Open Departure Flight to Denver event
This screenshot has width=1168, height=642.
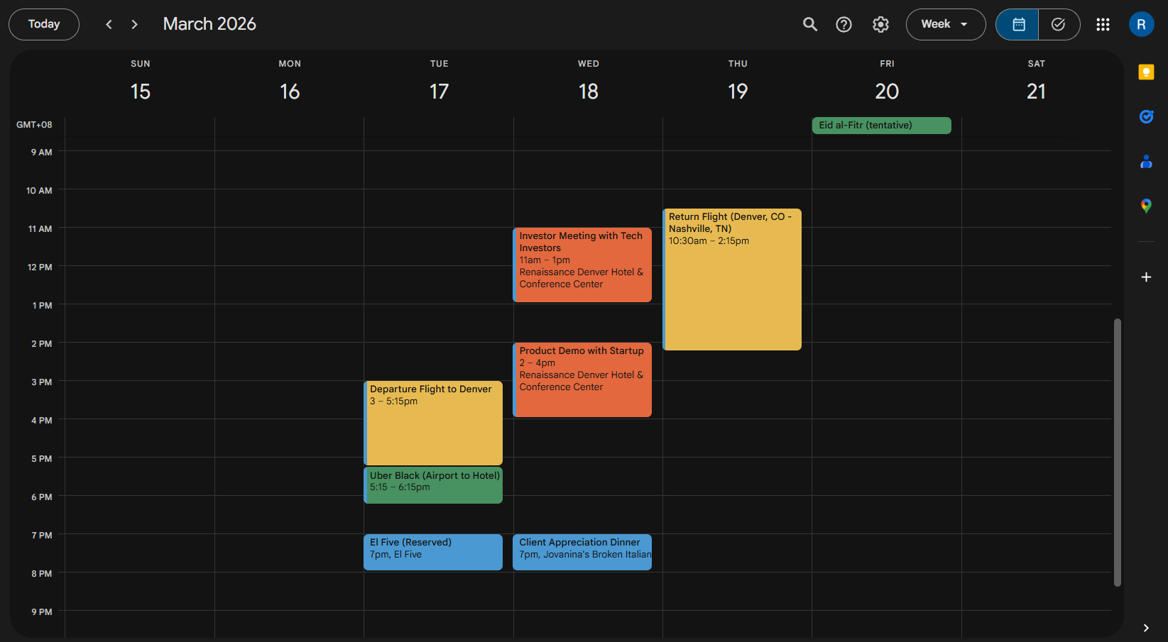click(x=433, y=423)
